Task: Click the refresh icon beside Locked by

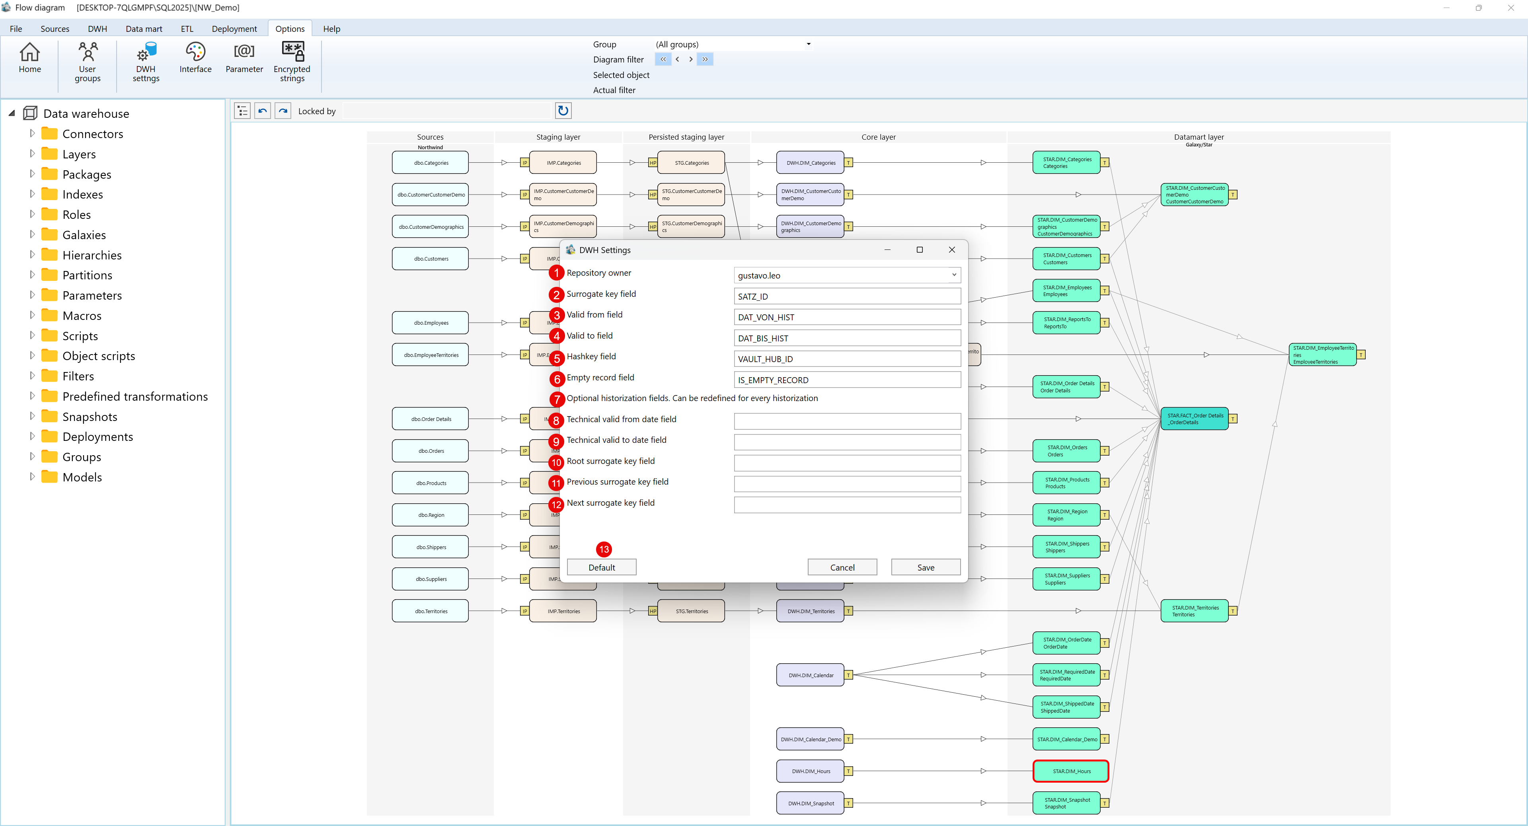Action: tap(563, 110)
